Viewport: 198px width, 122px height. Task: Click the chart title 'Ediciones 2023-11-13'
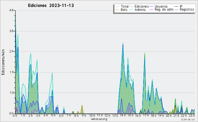51,6
